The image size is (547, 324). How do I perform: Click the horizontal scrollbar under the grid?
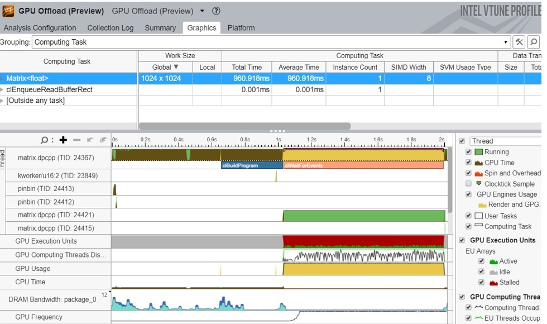pyautogui.click(x=244, y=126)
